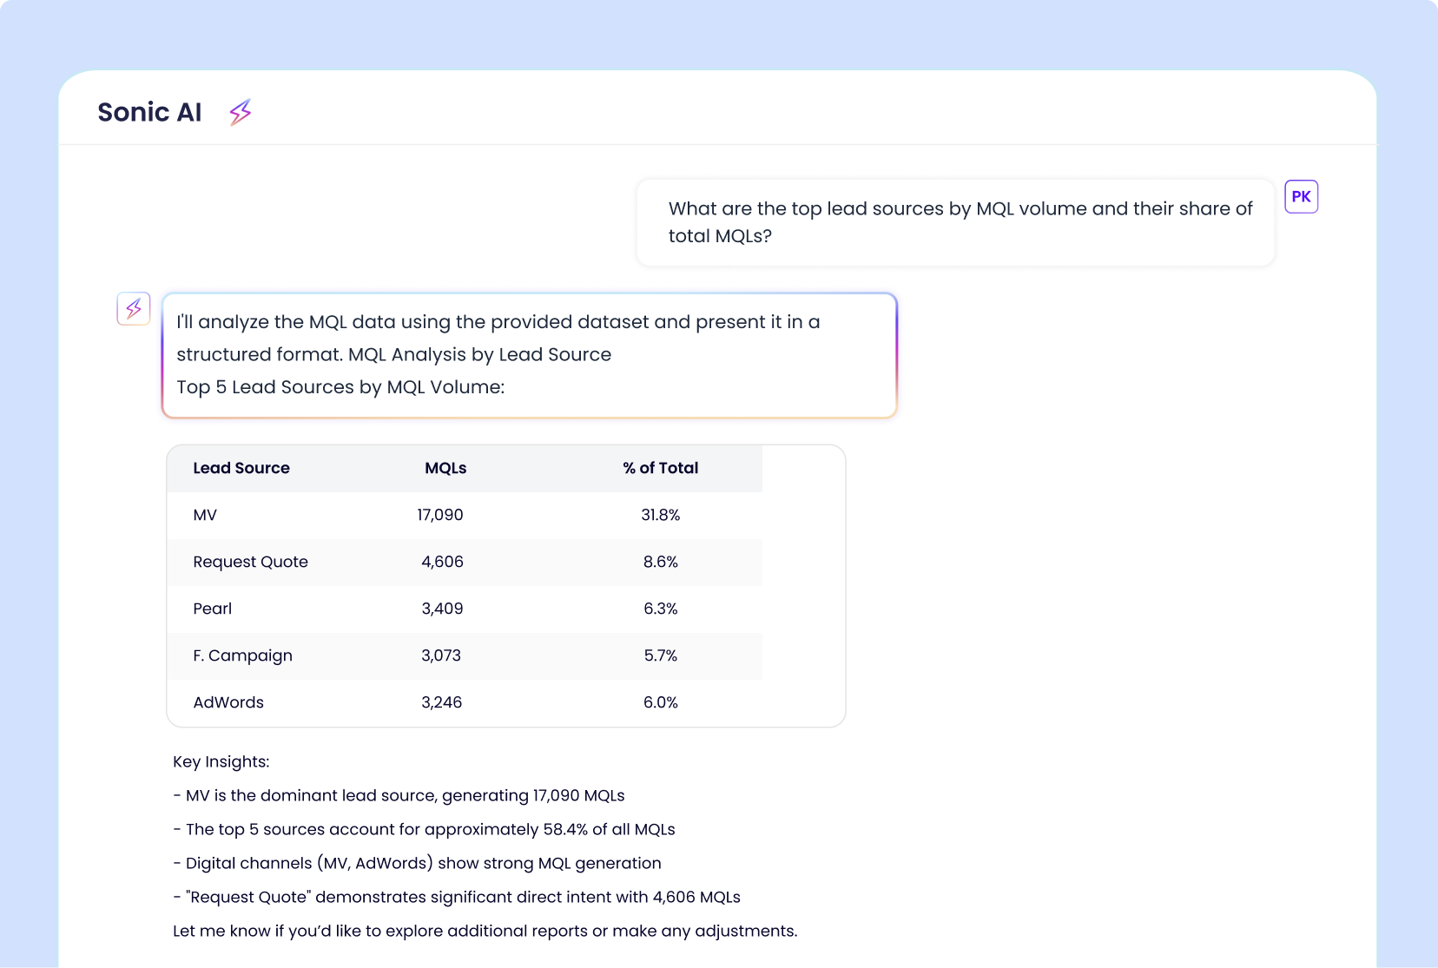Click the Sonic AI lightning bolt logo

click(x=241, y=112)
